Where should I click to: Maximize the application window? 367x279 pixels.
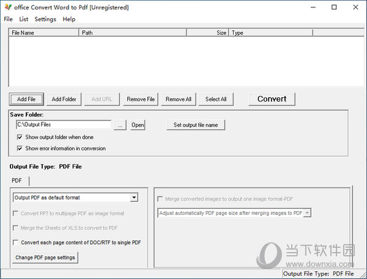pos(334,7)
